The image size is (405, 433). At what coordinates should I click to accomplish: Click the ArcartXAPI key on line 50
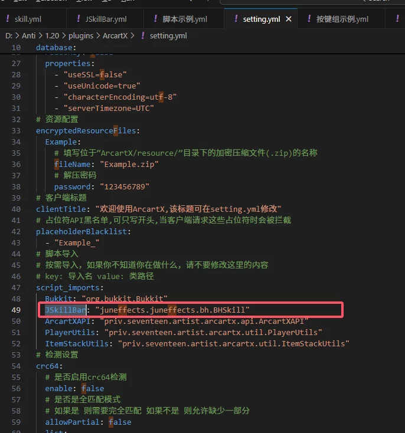click(x=68, y=322)
